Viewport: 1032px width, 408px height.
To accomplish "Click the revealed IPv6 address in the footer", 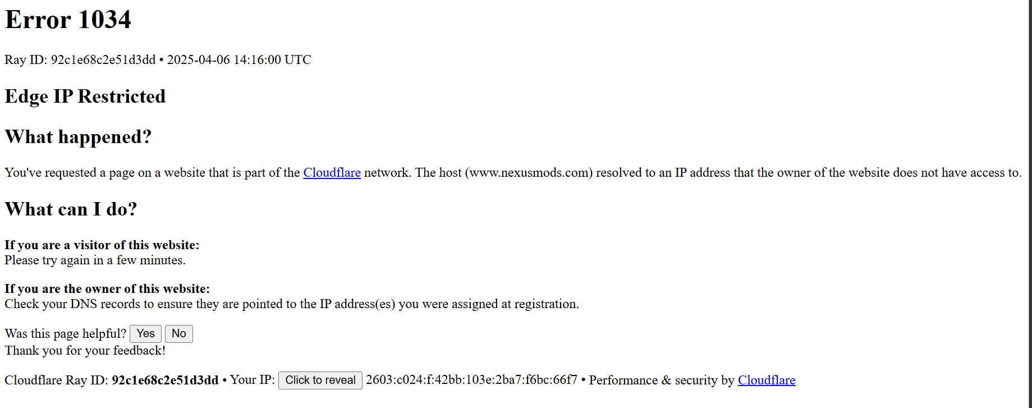I will point(471,380).
